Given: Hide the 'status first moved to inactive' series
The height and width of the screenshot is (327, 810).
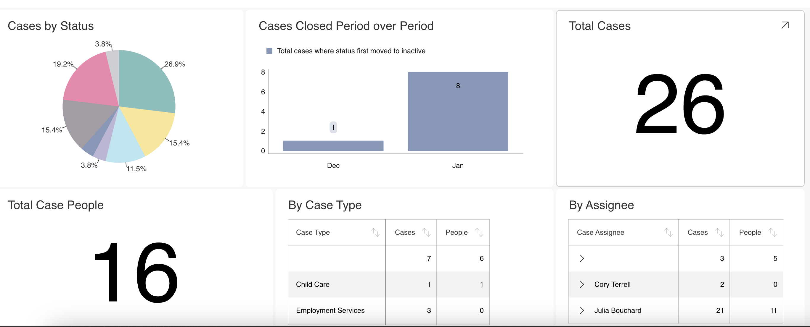Looking at the screenshot, I should point(351,51).
